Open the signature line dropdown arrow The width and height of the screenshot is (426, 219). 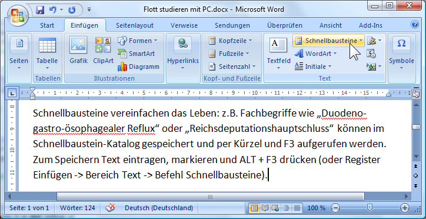coord(380,41)
